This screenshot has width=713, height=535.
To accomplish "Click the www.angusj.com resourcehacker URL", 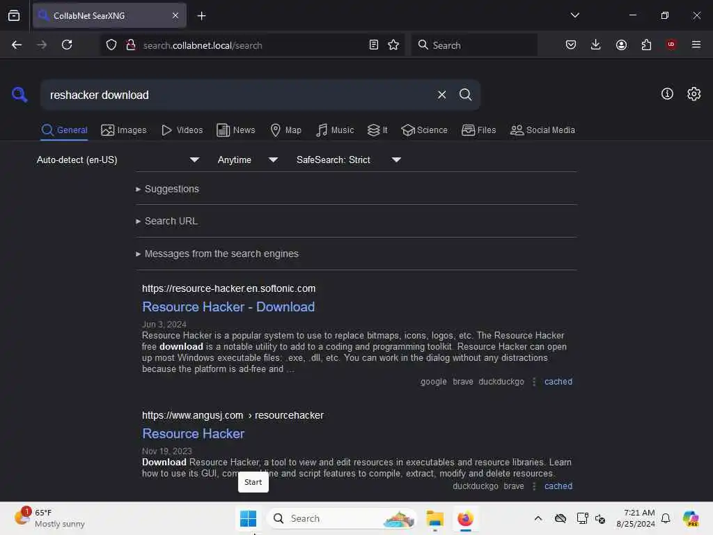I will (233, 415).
